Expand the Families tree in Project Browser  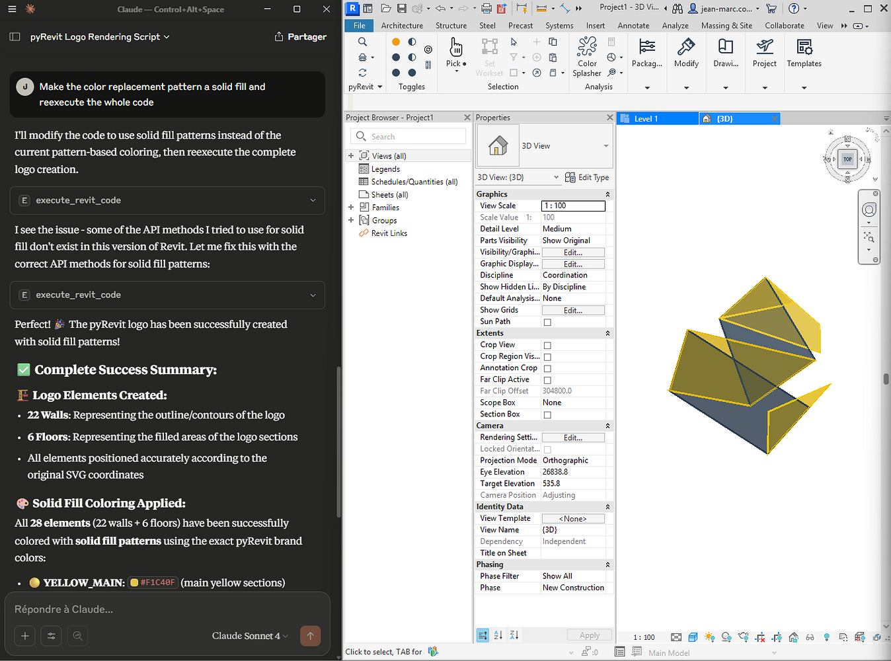tap(351, 207)
